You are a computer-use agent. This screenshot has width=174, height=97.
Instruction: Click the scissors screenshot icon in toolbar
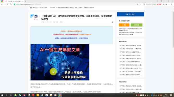pos(166,4)
